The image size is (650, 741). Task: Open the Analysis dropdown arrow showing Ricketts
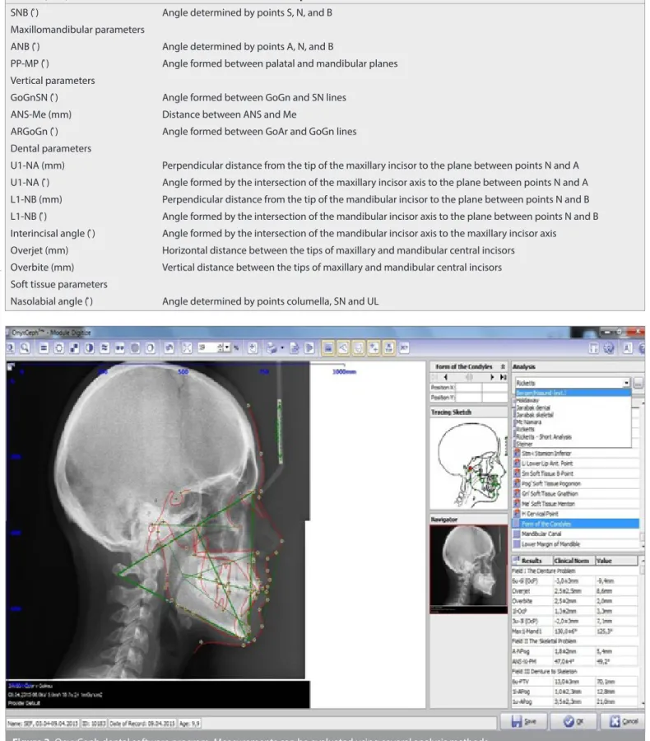(x=626, y=383)
